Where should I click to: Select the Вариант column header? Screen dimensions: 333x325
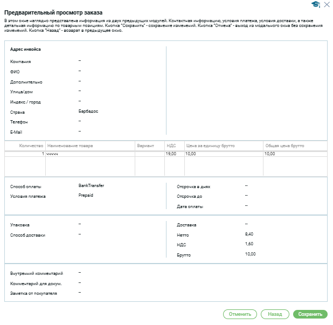(145, 146)
